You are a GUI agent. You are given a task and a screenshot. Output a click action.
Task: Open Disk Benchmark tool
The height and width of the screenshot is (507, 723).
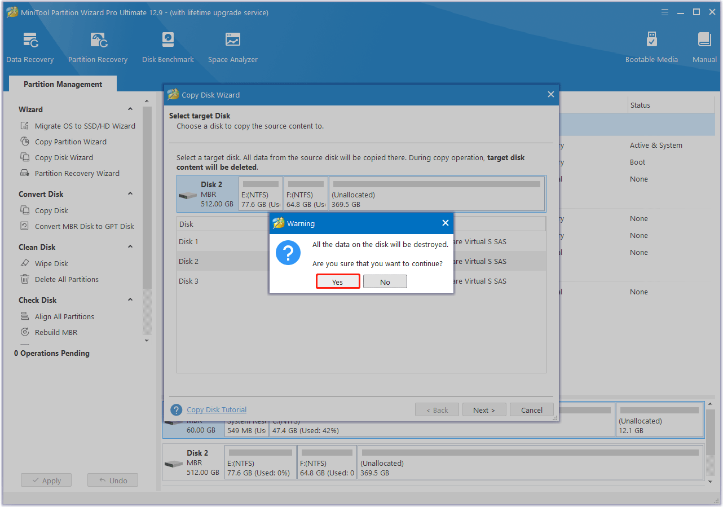[x=167, y=47]
